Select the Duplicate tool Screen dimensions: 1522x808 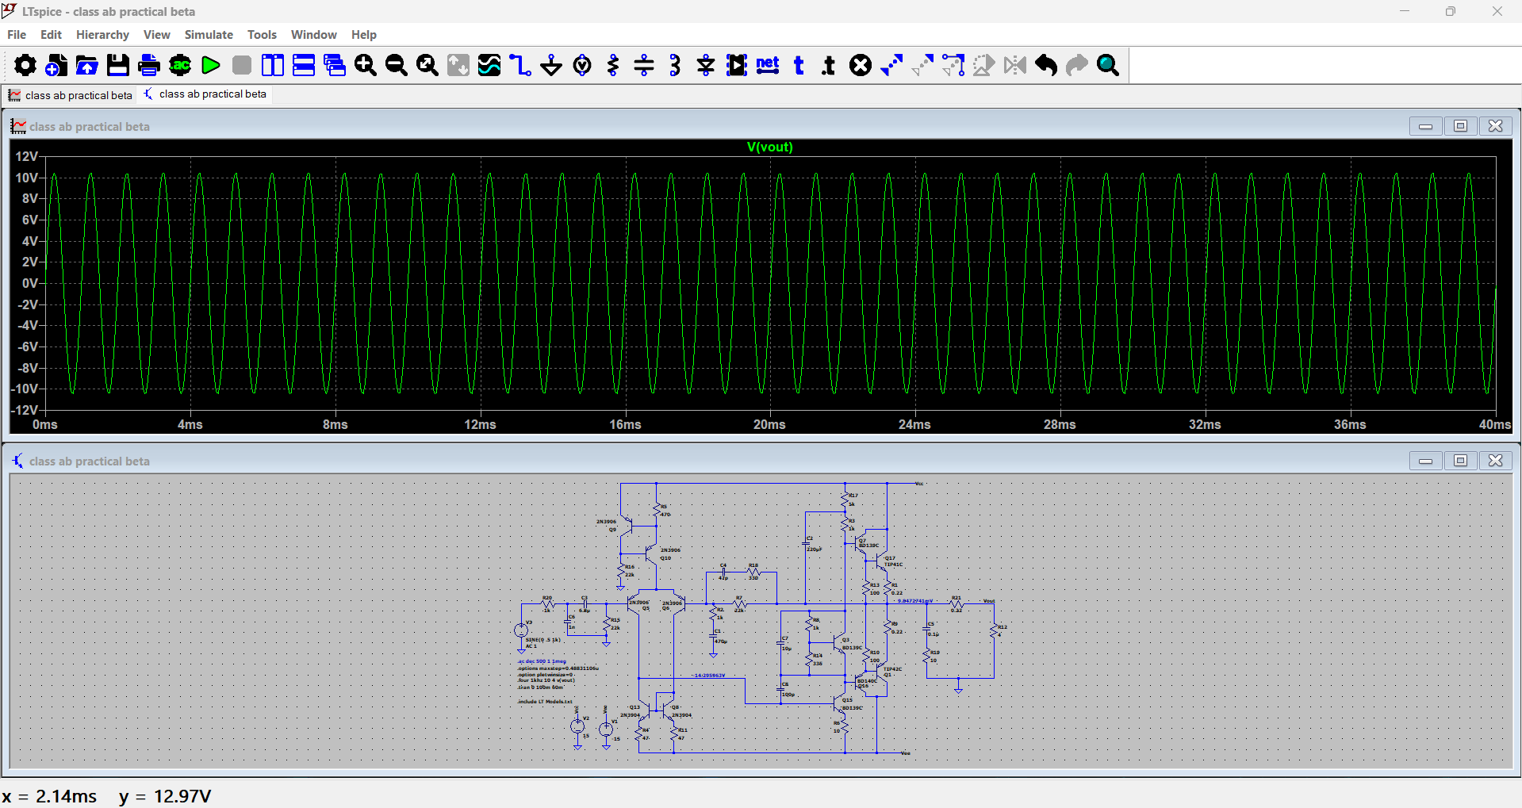coord(891,65)
